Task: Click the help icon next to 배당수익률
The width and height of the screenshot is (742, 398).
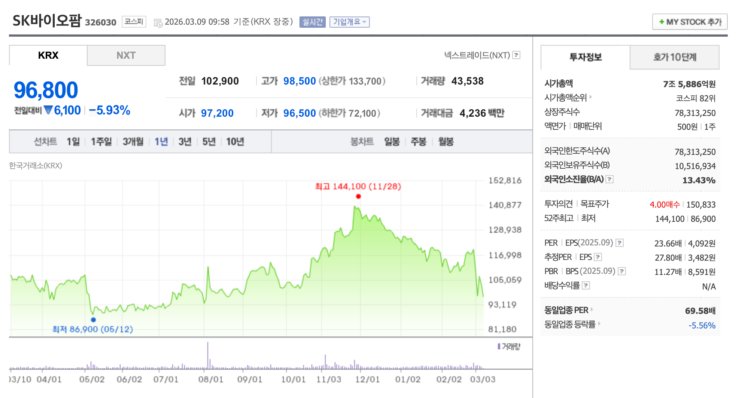Action: tap(586, 285)
